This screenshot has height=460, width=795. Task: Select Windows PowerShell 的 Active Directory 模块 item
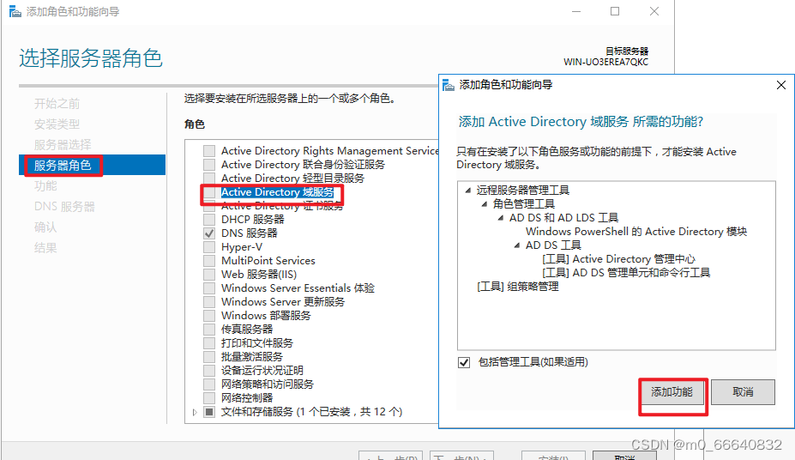(636, 231)
